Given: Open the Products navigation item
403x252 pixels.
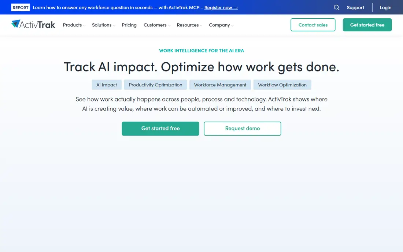Looking at the screenshot, I should coord(72,25).
